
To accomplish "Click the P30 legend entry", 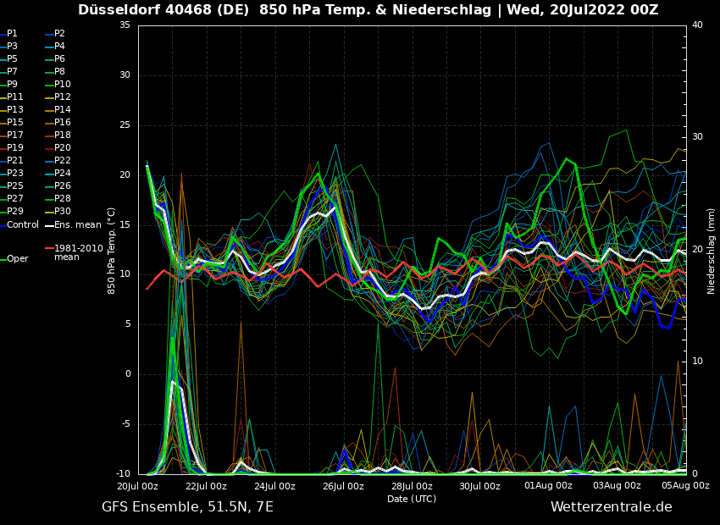I will pos(62,212).
